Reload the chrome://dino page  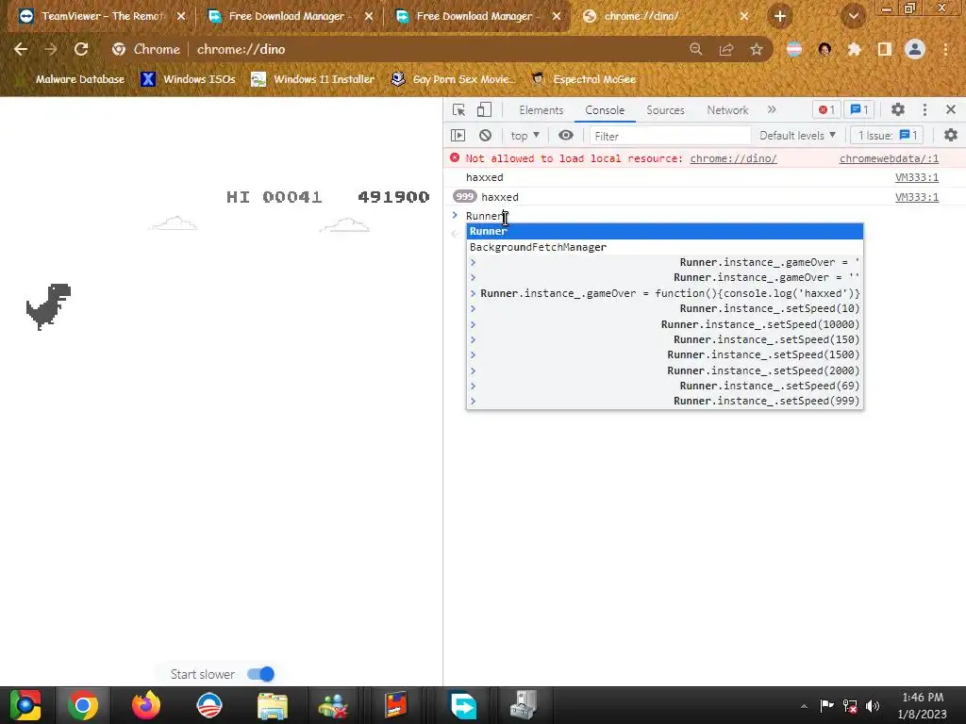[x=81, y=49]
